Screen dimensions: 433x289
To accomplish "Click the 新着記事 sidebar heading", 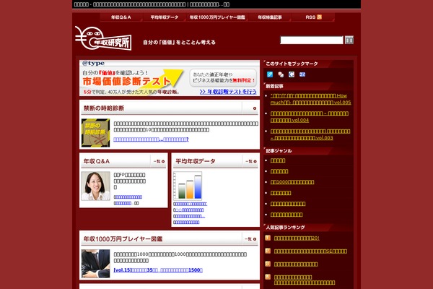I will coord(274,86).
